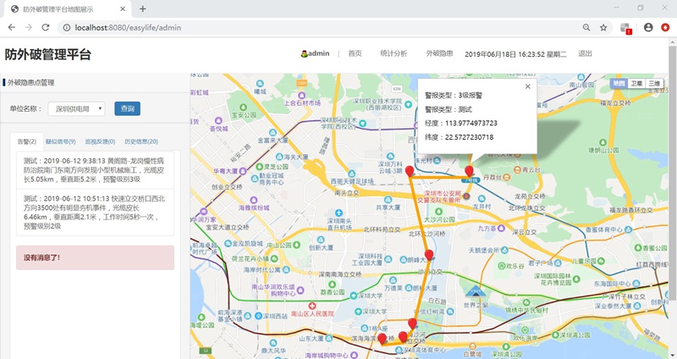
Task: Click 退出 to log out
Action: [585, 53]
